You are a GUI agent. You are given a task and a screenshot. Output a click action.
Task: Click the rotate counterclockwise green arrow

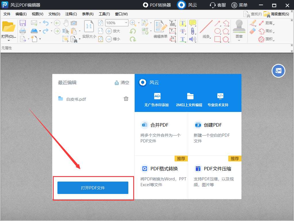coord(133,31)
